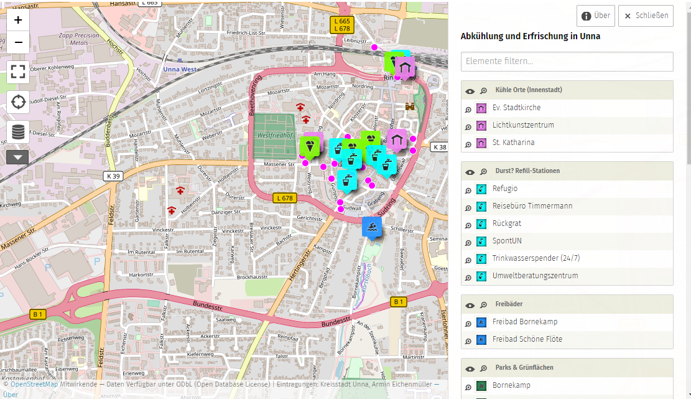
Task: Open the Refugio refill station entry
Action: 505,189
